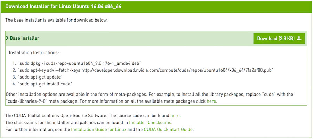The width and height of the screenshot is (313, 139).
Task: Click the sudo apt-get update command
Action: [x=41, y=77]
